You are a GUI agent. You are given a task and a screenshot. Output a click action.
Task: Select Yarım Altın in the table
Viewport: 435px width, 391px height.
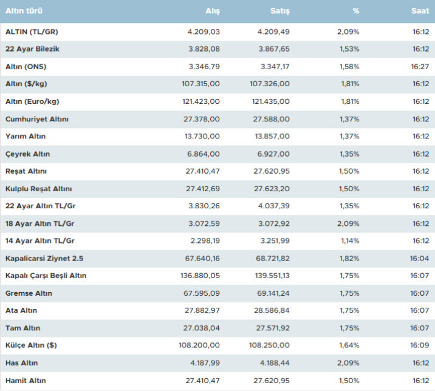[26, 137]
